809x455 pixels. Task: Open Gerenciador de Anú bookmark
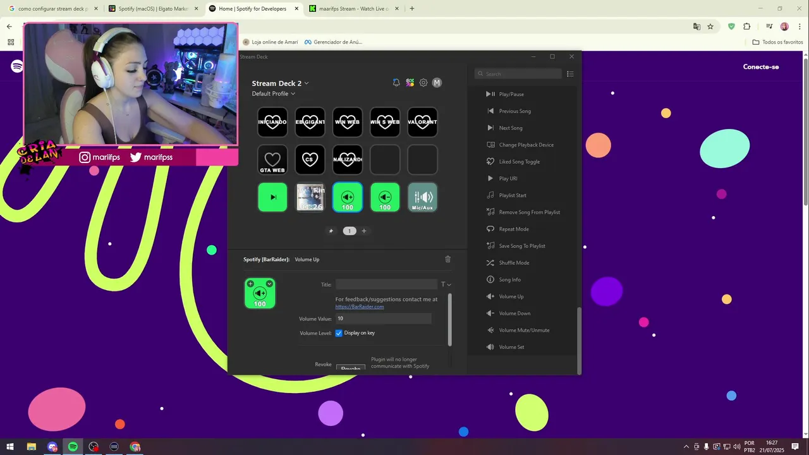[333, 42]
